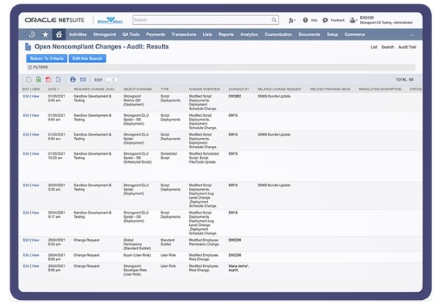
Task: Export results using the Excel icon
Action: (39, 79)
